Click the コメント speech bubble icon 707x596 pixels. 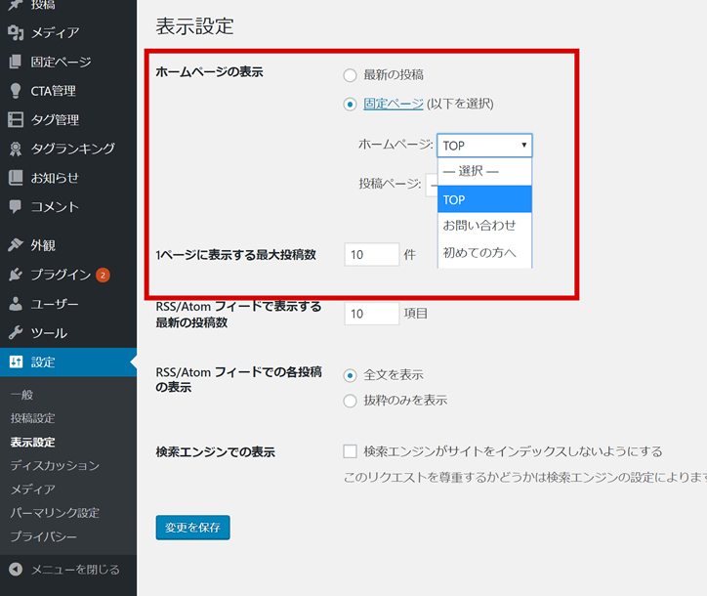click(16, 207)
